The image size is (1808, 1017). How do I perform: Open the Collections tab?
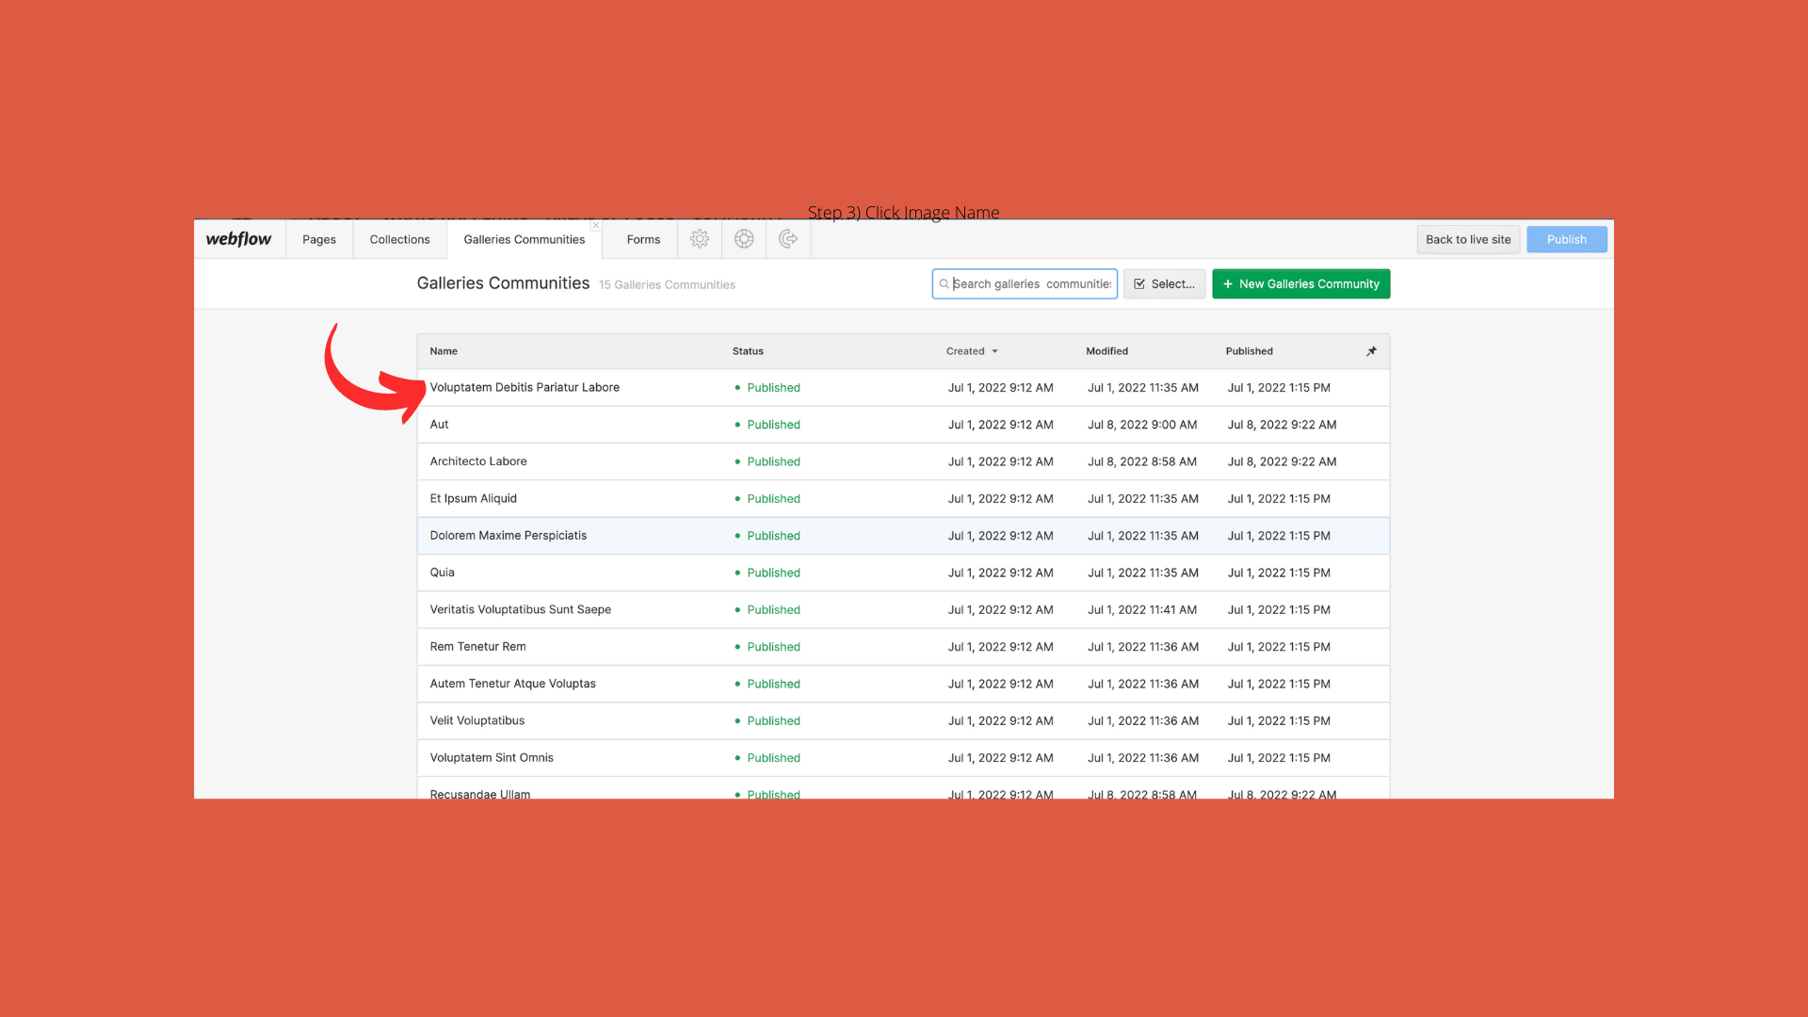coord(399,239)
